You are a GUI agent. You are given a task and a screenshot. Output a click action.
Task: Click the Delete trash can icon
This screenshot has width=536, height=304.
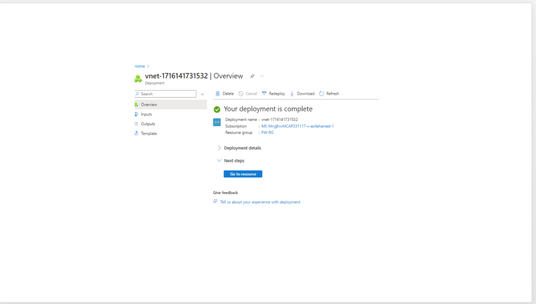[218, 94]
